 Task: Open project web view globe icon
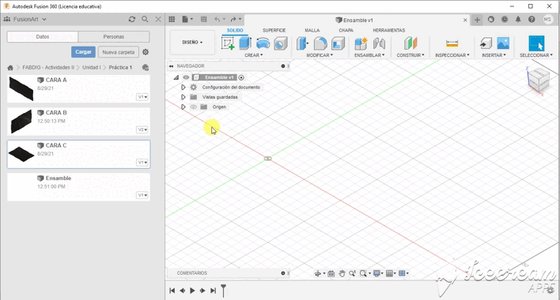[146, 67]
